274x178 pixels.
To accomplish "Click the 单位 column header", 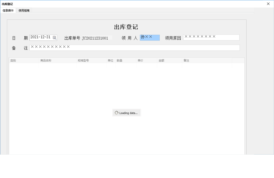I will (x=110, y=60).
